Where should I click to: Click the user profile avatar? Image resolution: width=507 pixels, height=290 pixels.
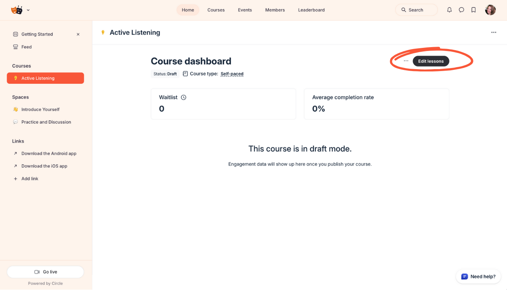click(490, 10)
